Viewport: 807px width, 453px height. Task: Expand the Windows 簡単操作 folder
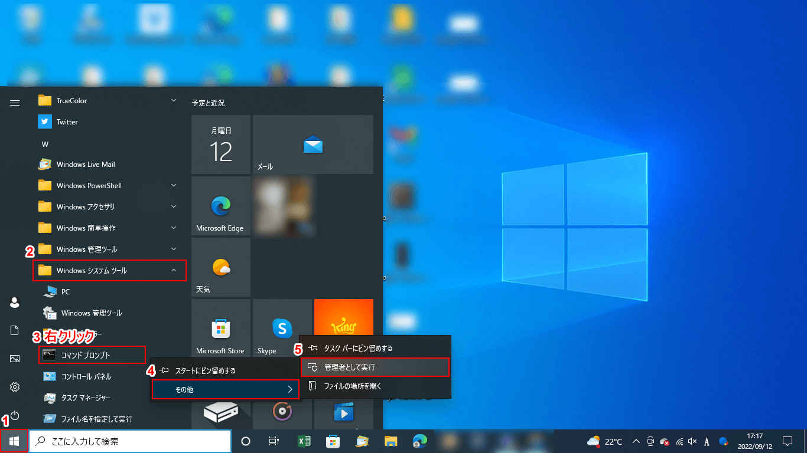tap(109, 228)
